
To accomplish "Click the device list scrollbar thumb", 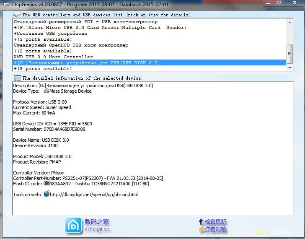I will point(290,54).
